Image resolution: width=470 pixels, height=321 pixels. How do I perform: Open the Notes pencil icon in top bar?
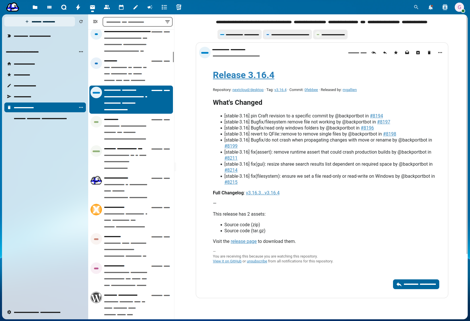[x=136, y=7]
